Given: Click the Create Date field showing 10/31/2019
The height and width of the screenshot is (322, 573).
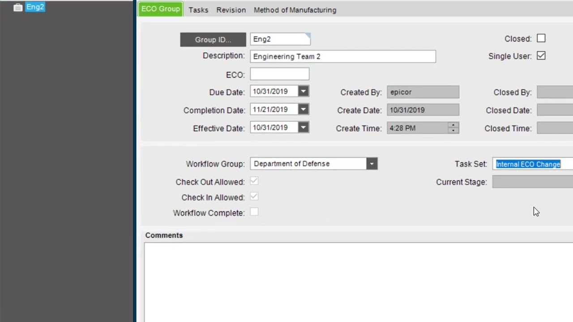Looking at the screenshot, I should [423, 110].
